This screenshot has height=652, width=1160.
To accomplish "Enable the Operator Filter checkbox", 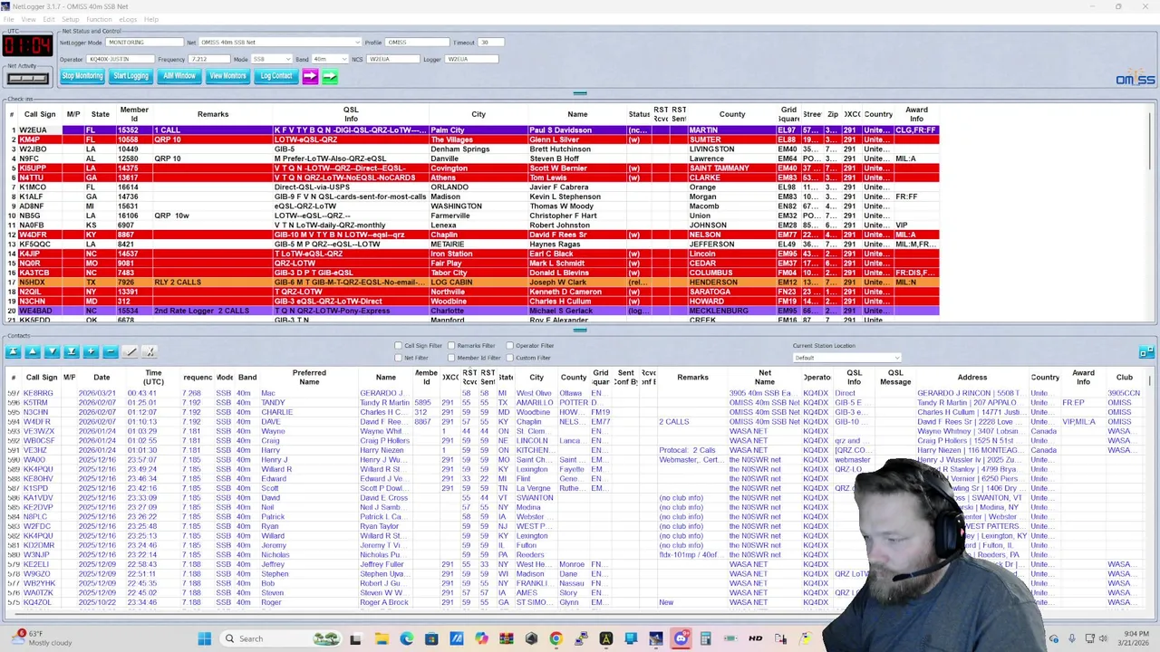I will click(509, 346).
